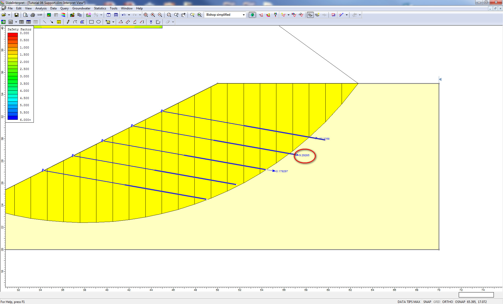This screenshot has height=304, width=503.
Task: Open the Tools menu
Action: [113, 8]
